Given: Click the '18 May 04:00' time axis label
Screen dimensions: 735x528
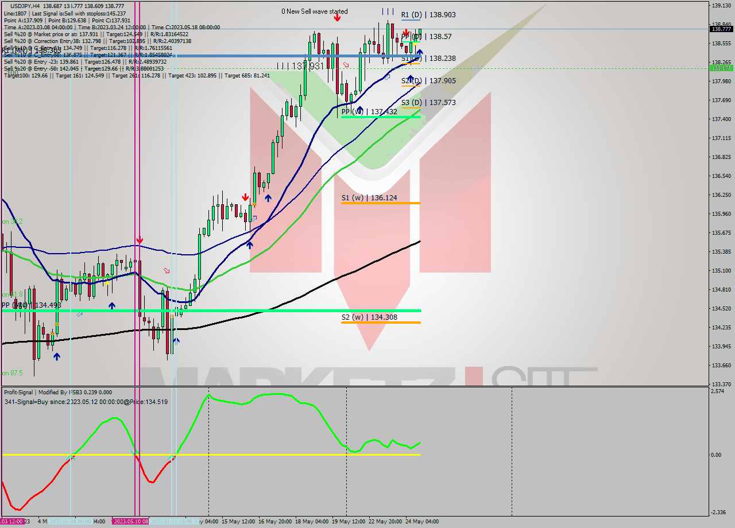Looking at the screenshot, I should pos(312,522).
